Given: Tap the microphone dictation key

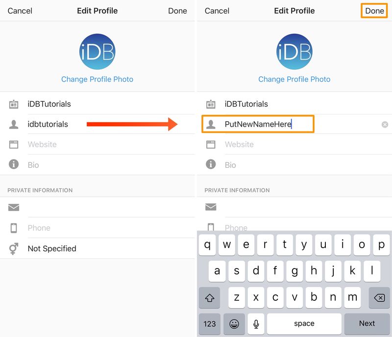Looking at the screenshot, I should [256, 324].
